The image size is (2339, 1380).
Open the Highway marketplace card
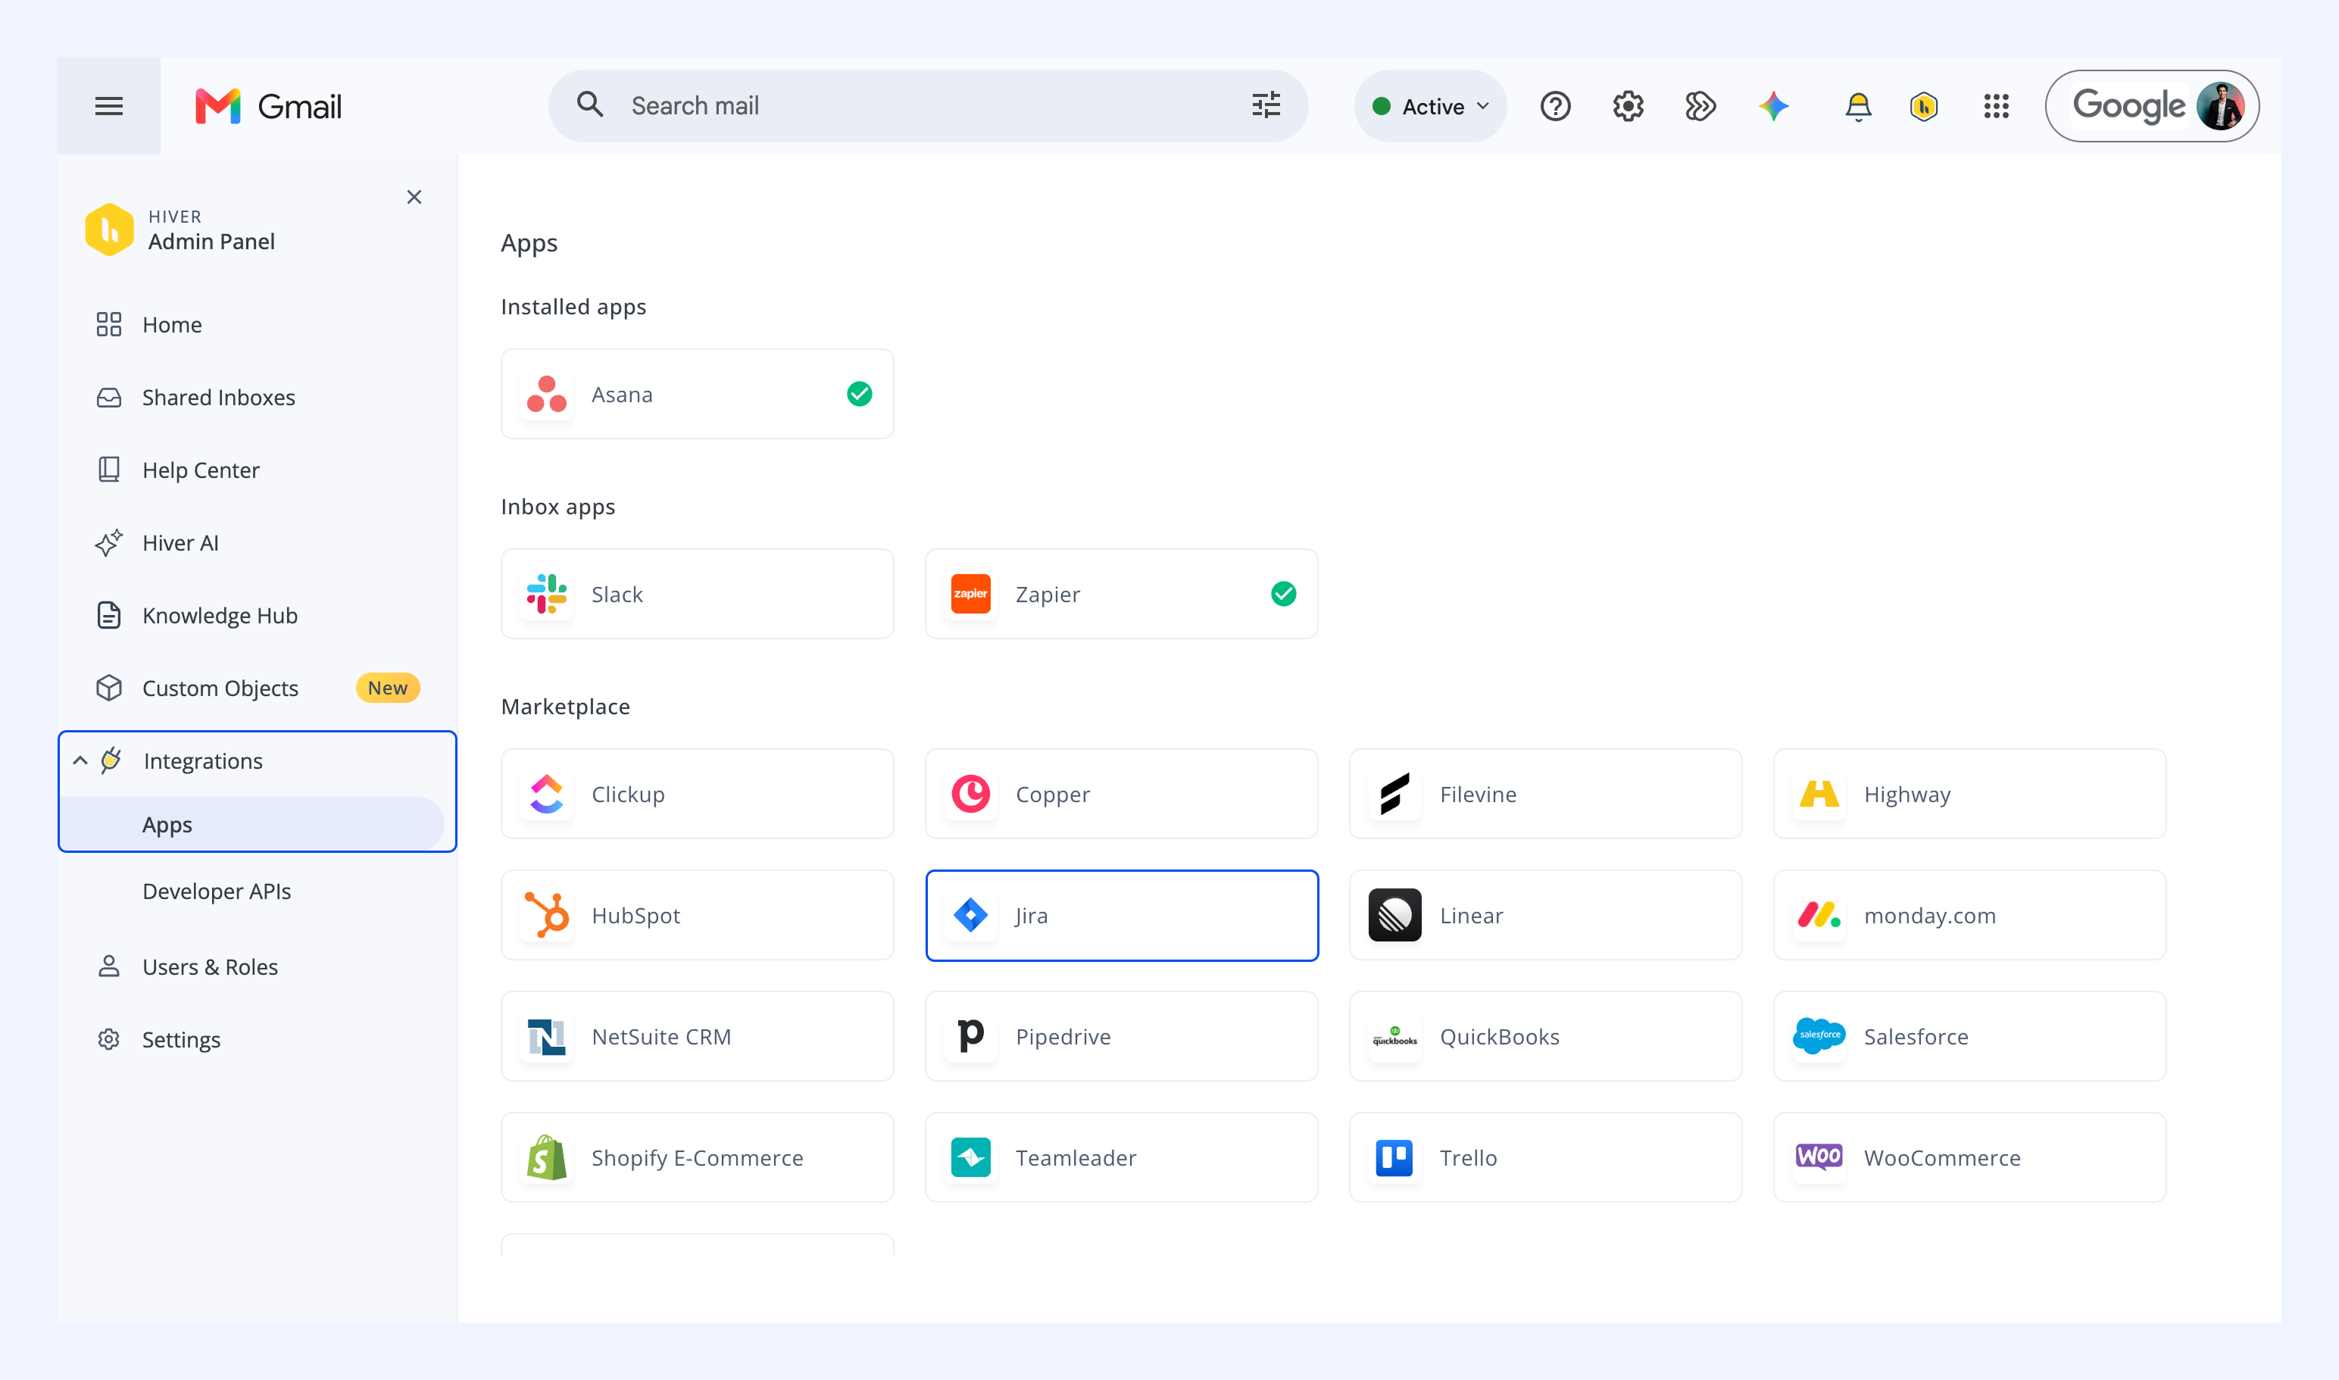click(x=1970, y=795)
